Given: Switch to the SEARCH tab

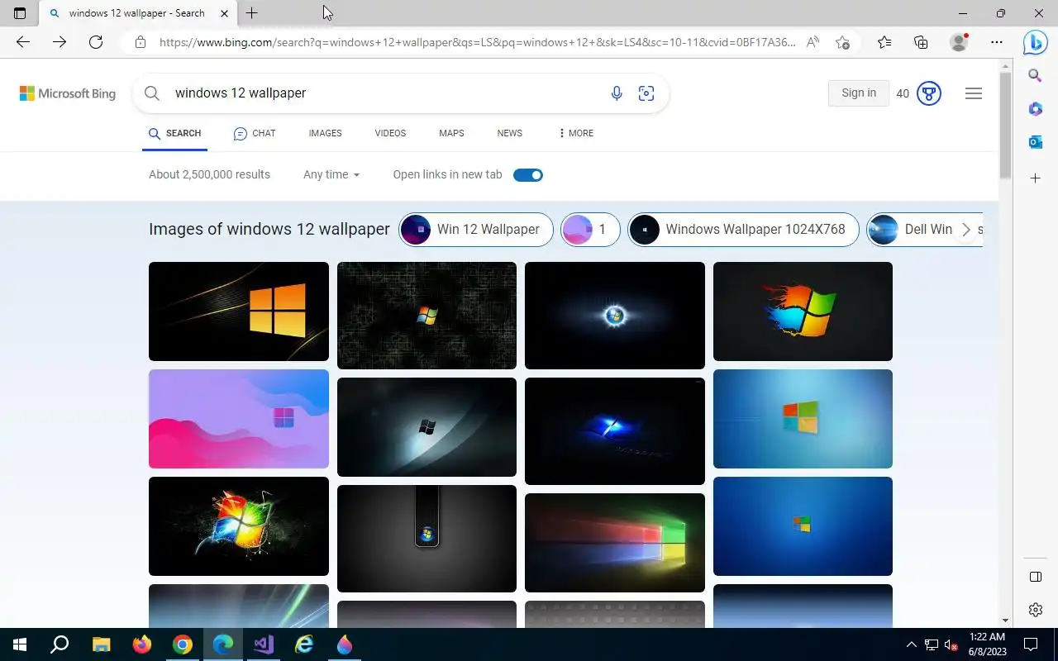Looking at the screenshot, I should tap(174, 133).
